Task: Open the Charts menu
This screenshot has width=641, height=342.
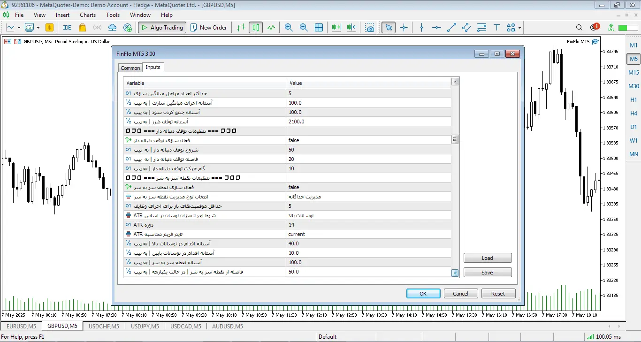Action: (x=88, y=15)
